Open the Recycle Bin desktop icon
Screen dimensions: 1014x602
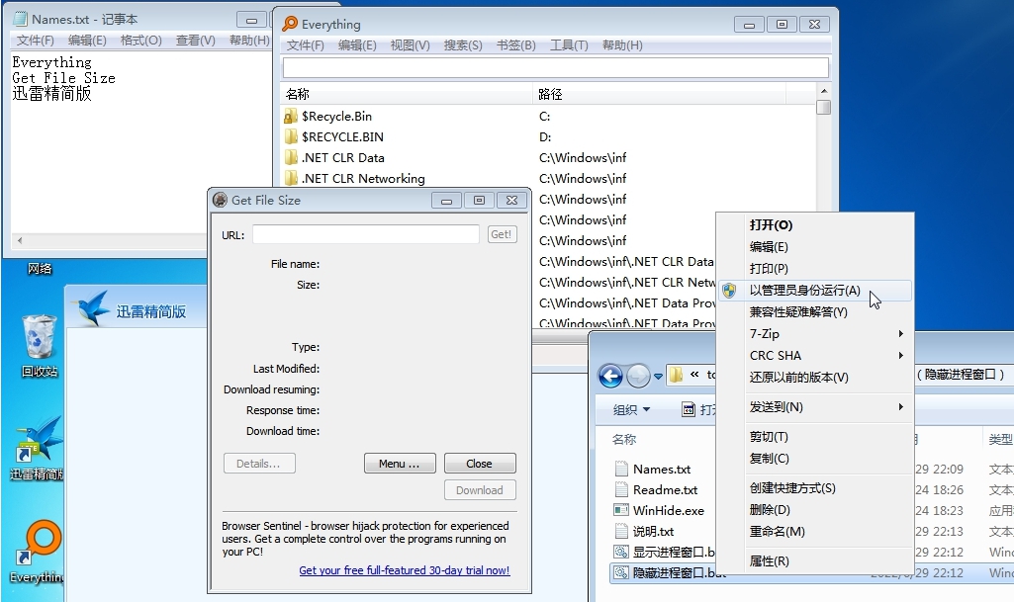tap(40, 337)
